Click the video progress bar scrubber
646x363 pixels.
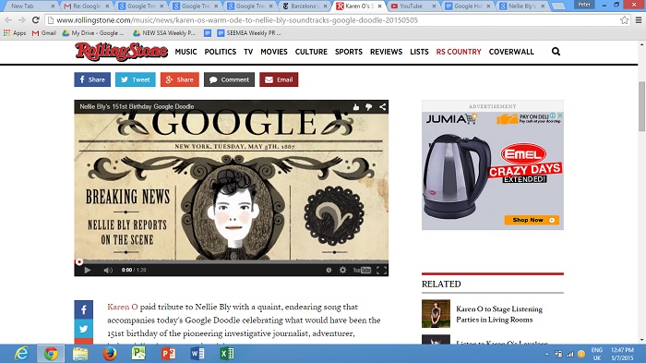79,262
